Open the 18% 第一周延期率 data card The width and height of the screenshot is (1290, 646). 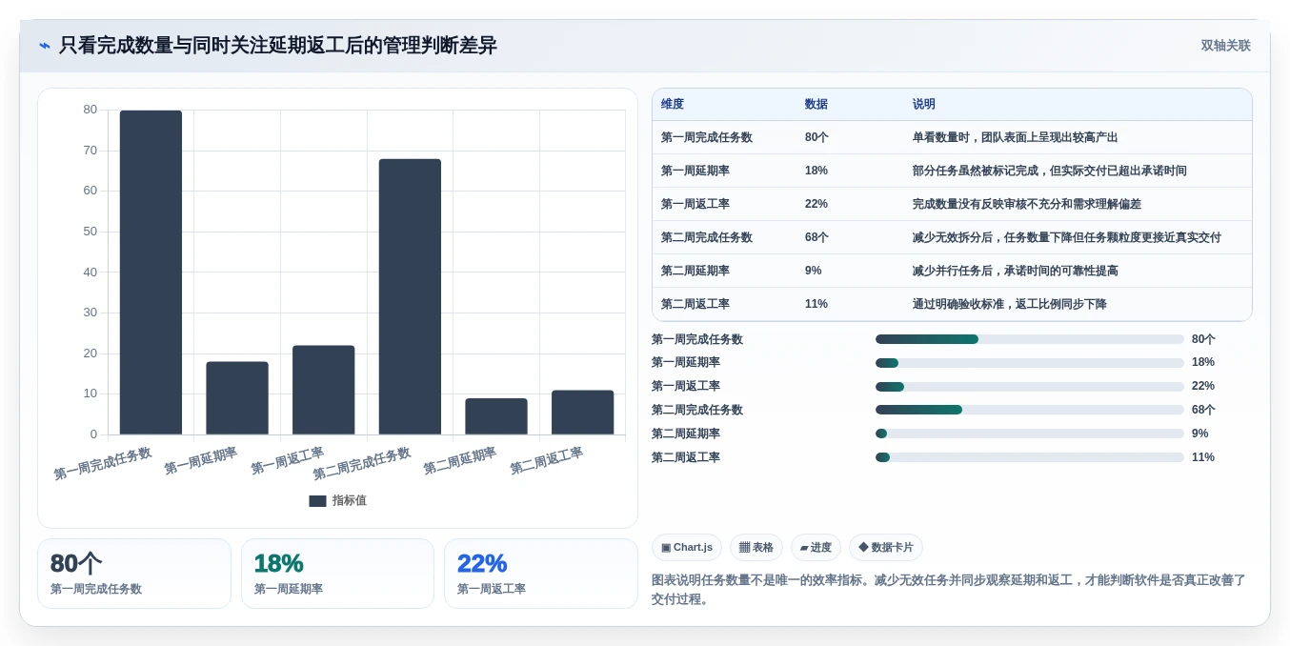coord(337,574)
